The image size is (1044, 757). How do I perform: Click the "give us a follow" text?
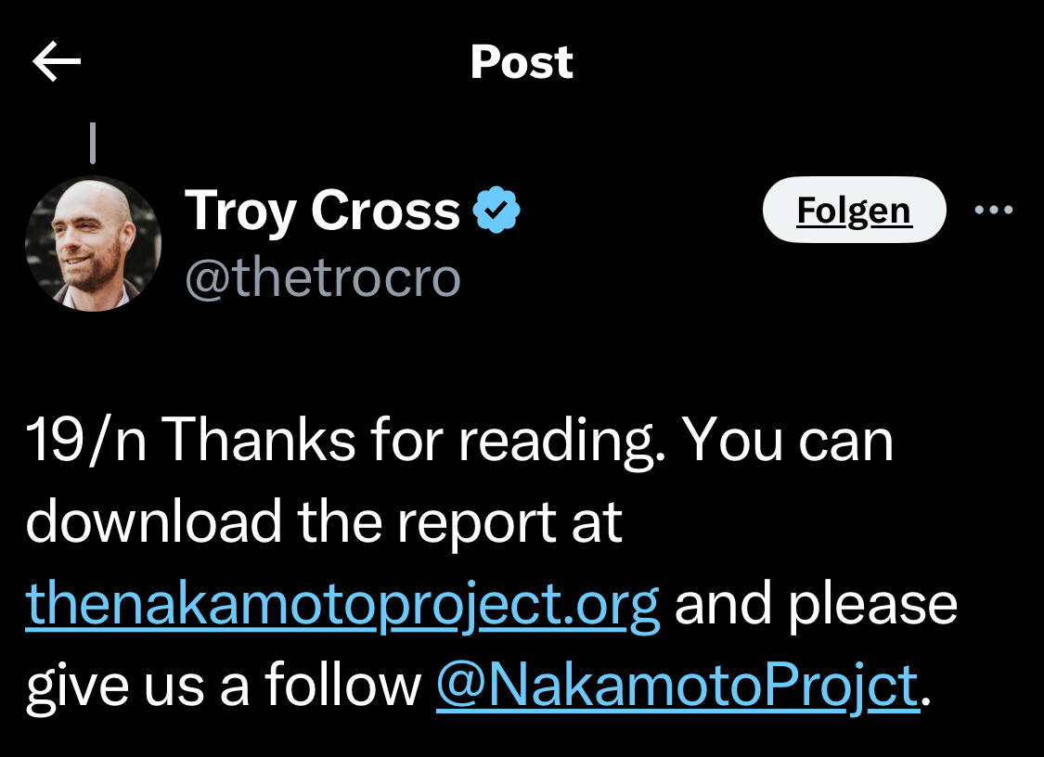coord(224,686)
